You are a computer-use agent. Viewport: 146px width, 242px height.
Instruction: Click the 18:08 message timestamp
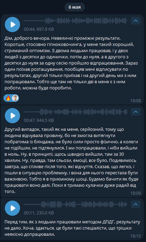pos(135,101)
